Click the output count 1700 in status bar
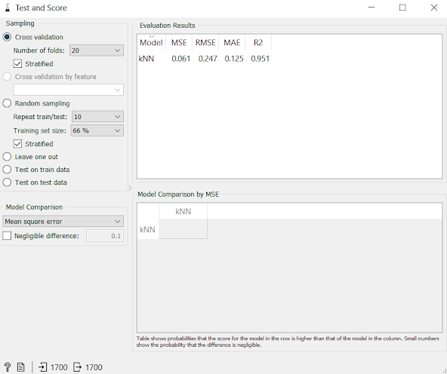The image size is (447, 374). click(94, 367)
